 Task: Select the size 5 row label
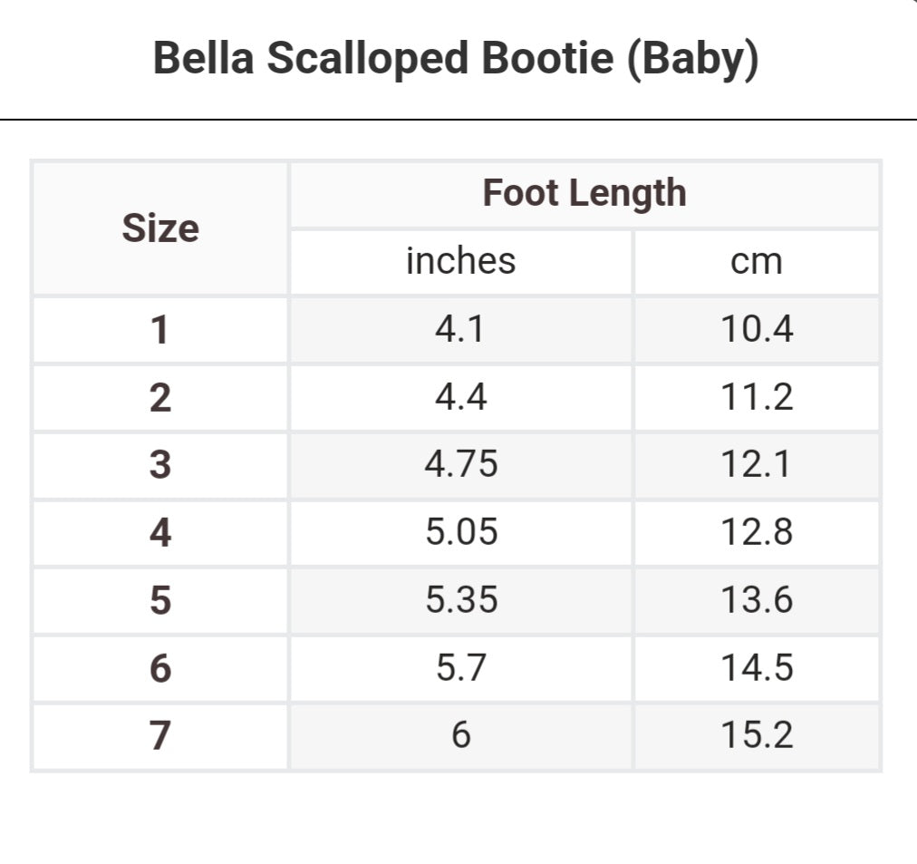click(x=160, y=600)
